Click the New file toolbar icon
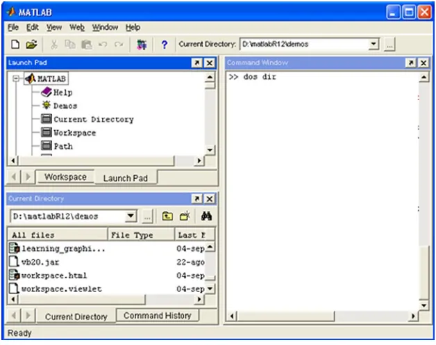The image size is (436, 345). click(15, 45)
